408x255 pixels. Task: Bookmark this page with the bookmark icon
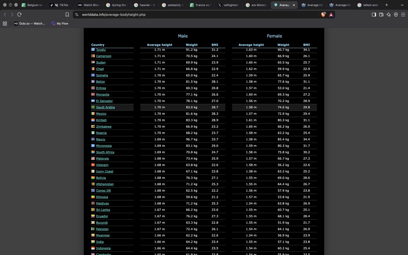tap(67, 15)
